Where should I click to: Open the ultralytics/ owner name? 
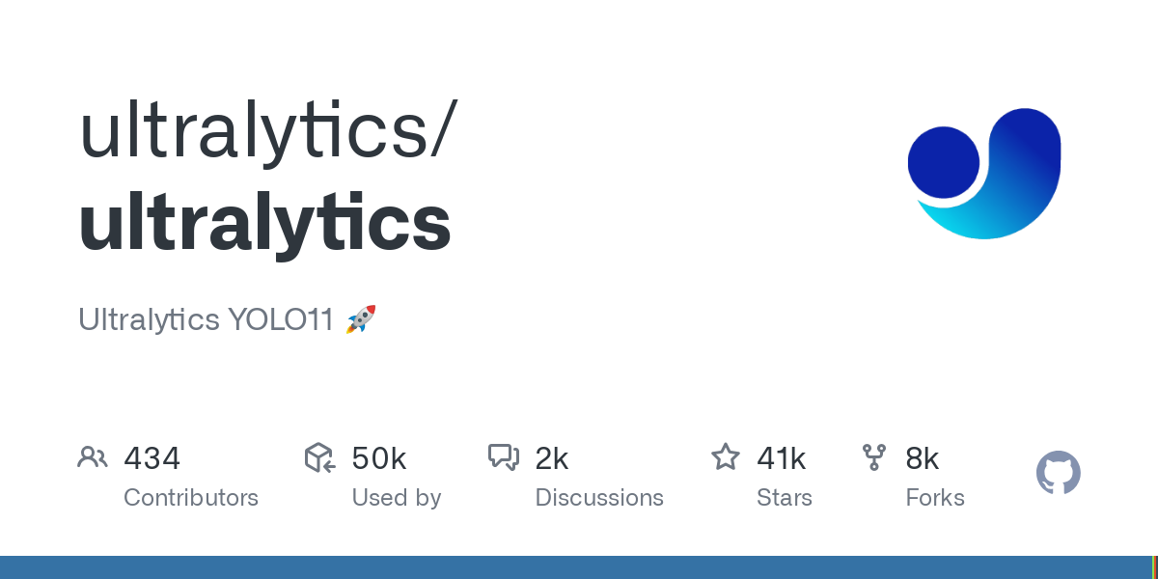(265, 131)
